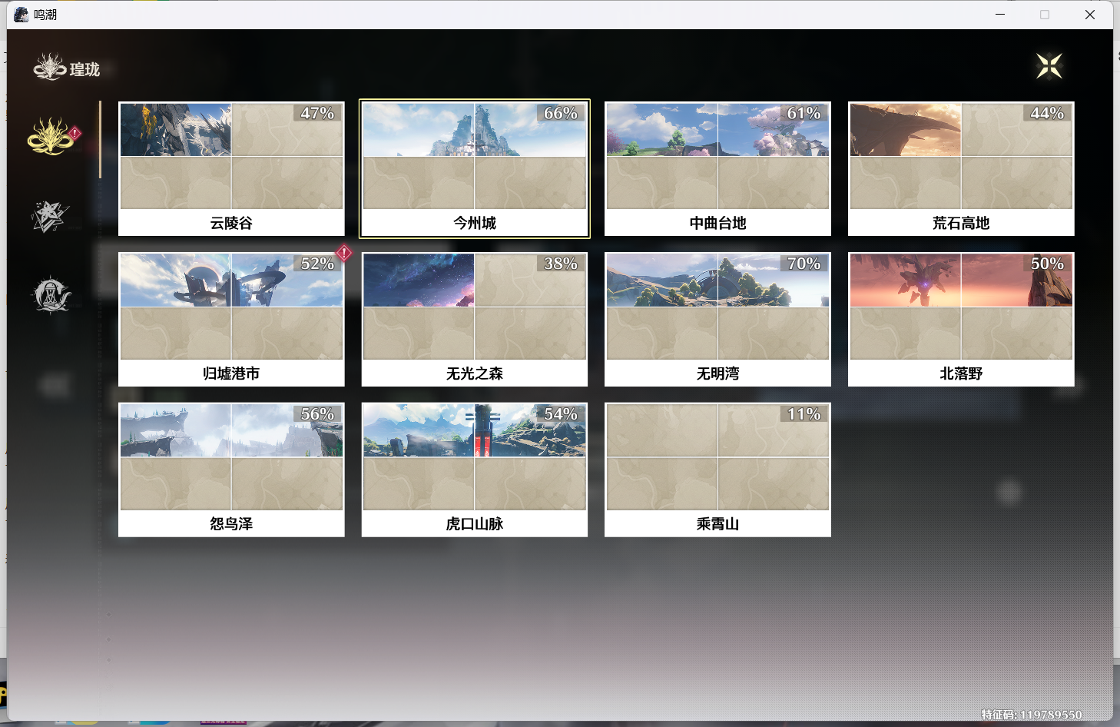
Task: Open the 北落野 region card
Action: tap(961, 319)
